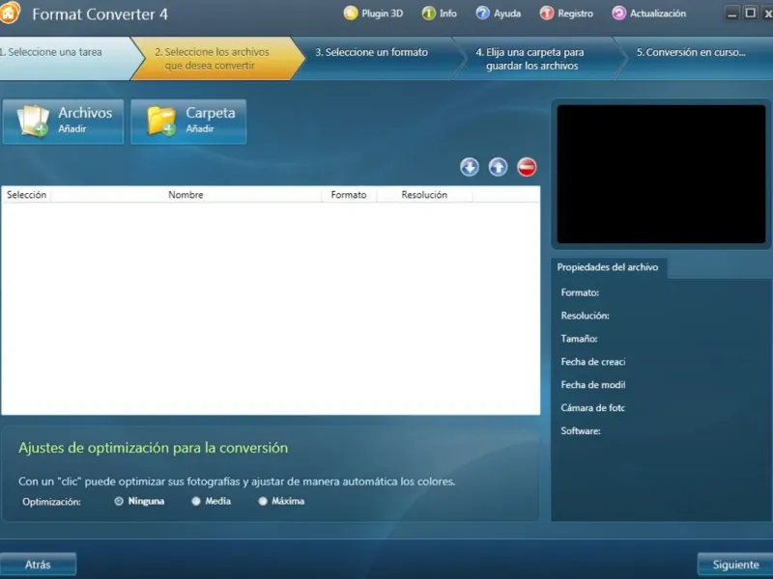This screenshot has height=579, width=773.
Task: Open the Info item in the top bar
Action: (x=440, y=14)
